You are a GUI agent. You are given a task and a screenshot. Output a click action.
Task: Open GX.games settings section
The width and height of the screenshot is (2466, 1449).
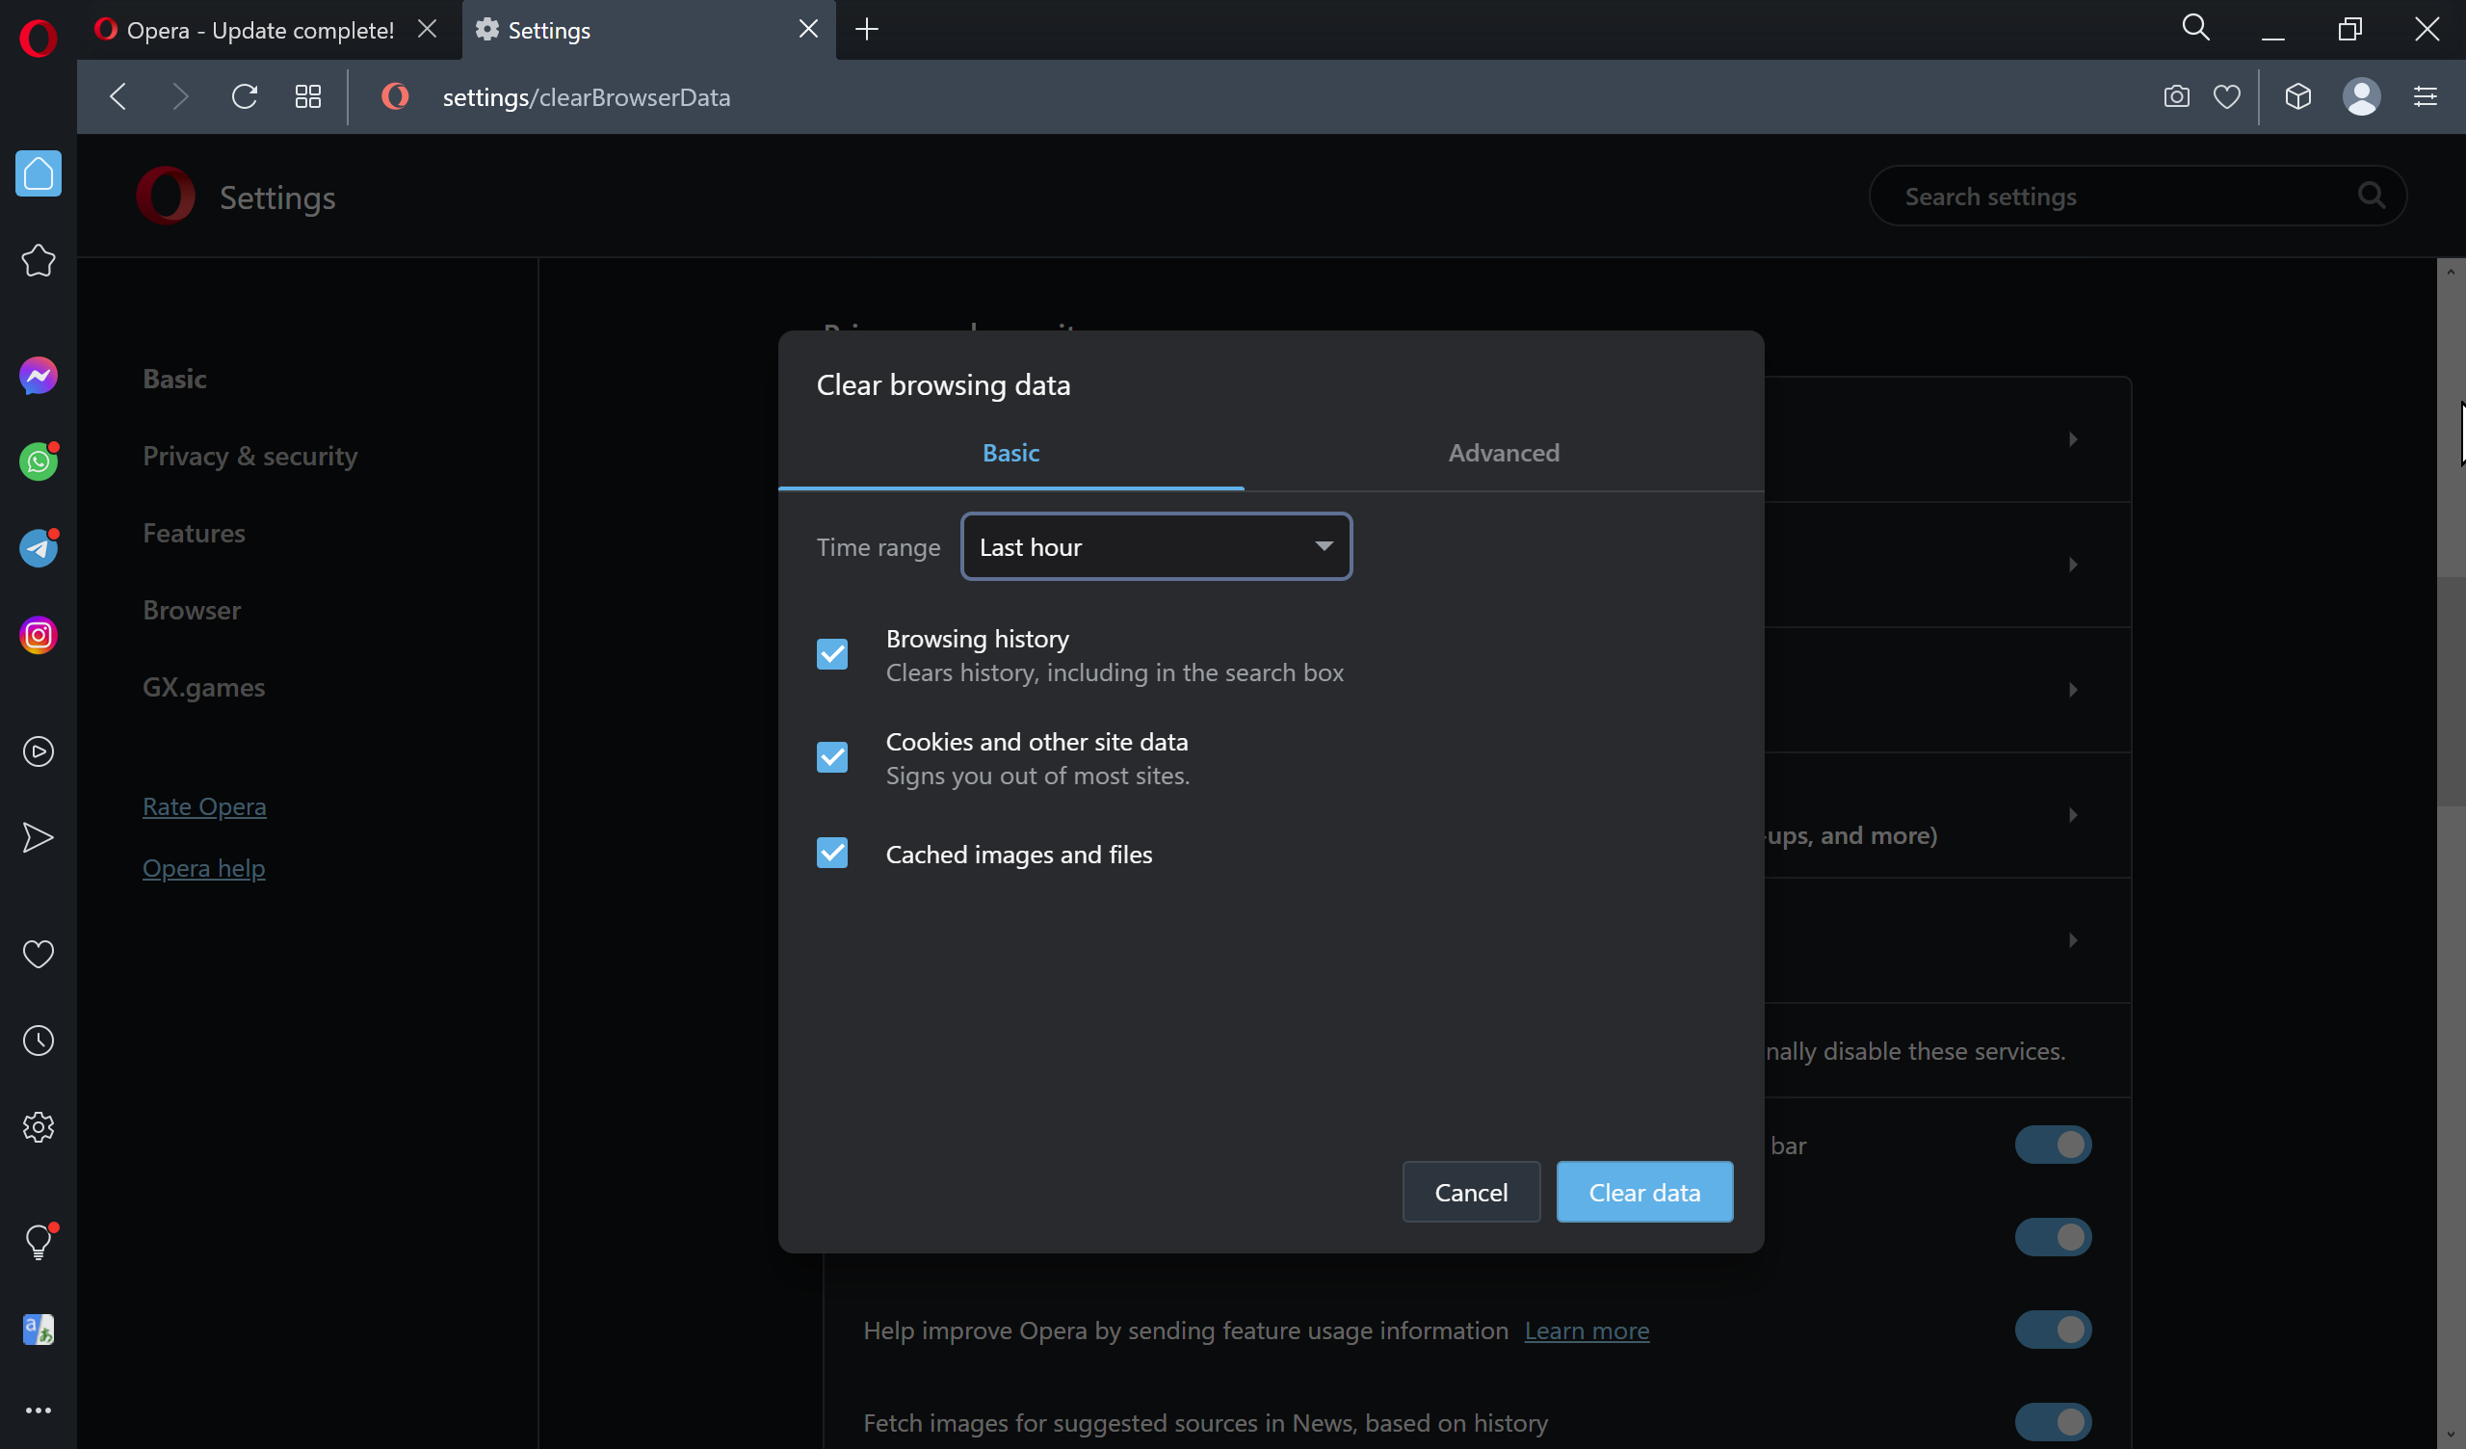pos(203,687)
